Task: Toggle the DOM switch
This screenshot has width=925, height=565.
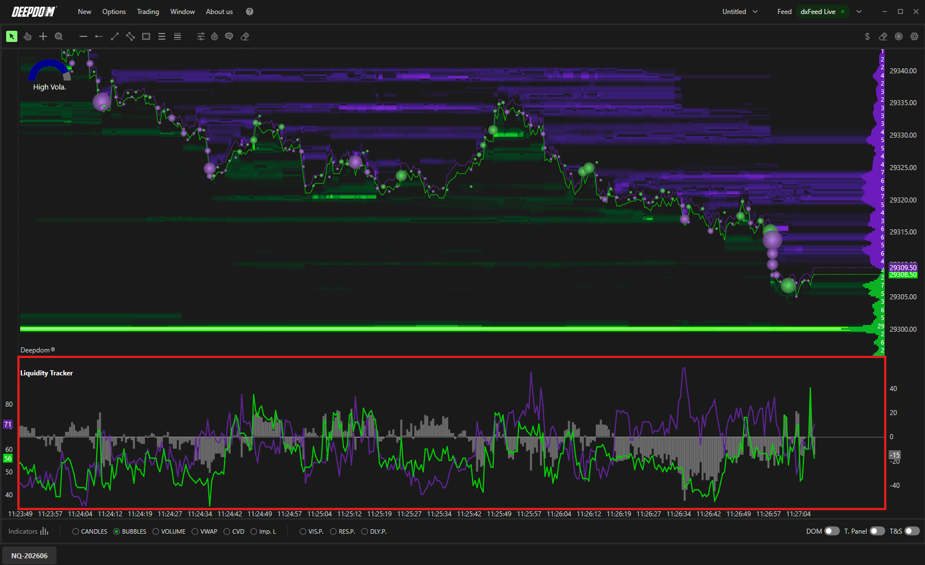Action: point(832,531)
